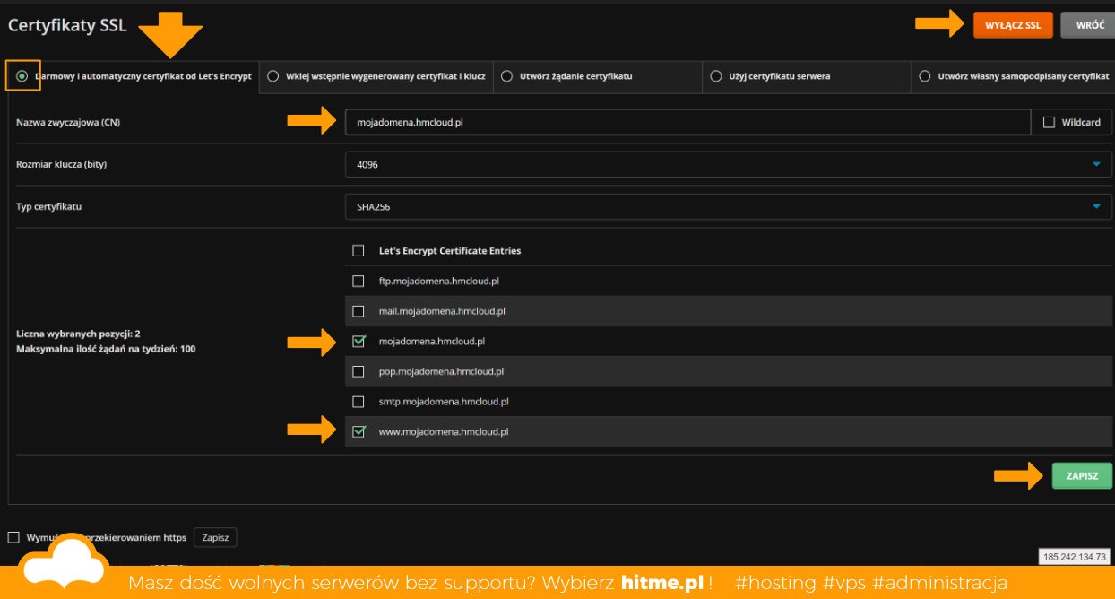
Task: Open the key size dropdown showing 4096
Action: tap(728, 164)
